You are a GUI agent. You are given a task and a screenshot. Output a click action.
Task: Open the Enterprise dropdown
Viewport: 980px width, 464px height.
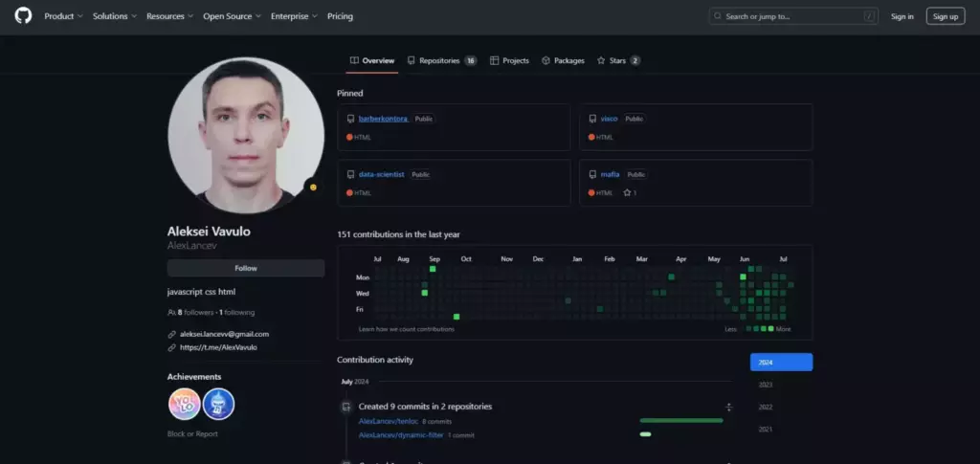coord(294,16)
